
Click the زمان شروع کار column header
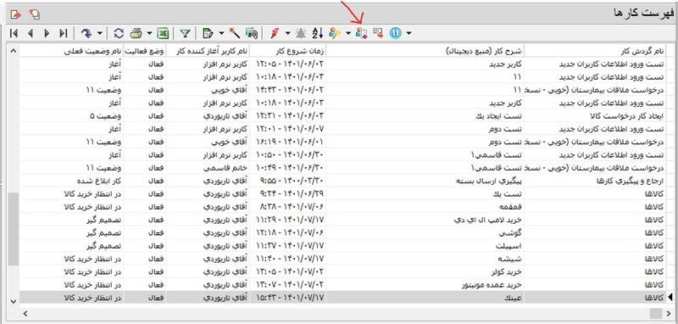coord(287,51)
